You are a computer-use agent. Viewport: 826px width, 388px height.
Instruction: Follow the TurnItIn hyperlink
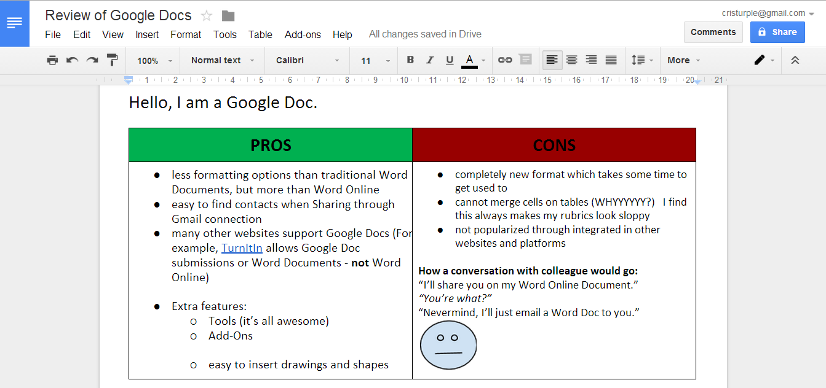point(242,248)
